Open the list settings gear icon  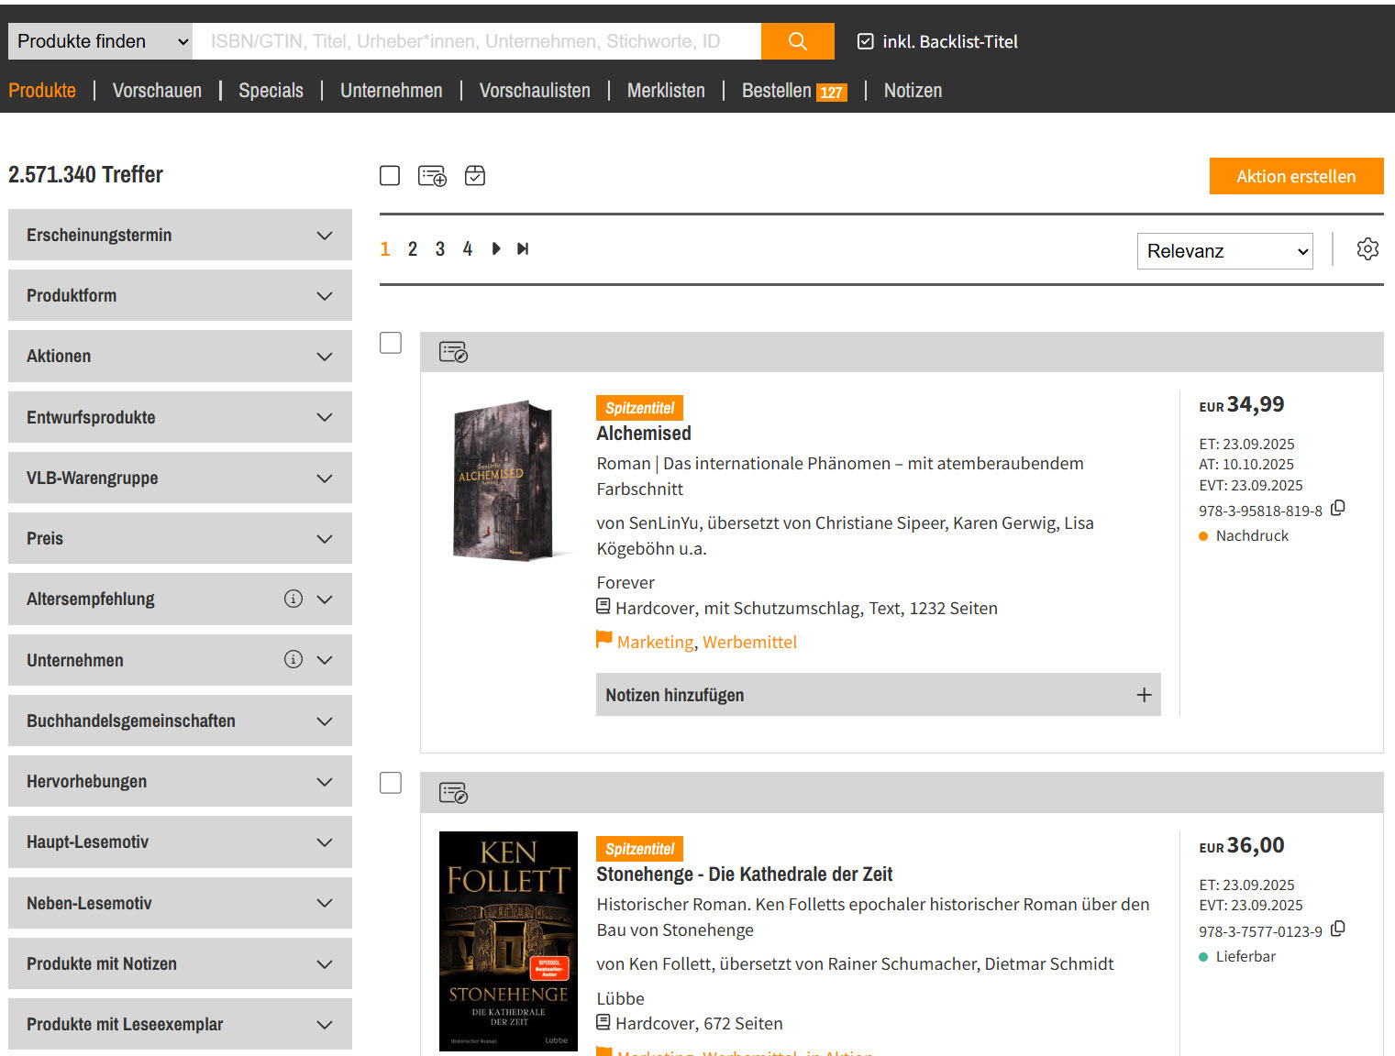(1367, 249)
